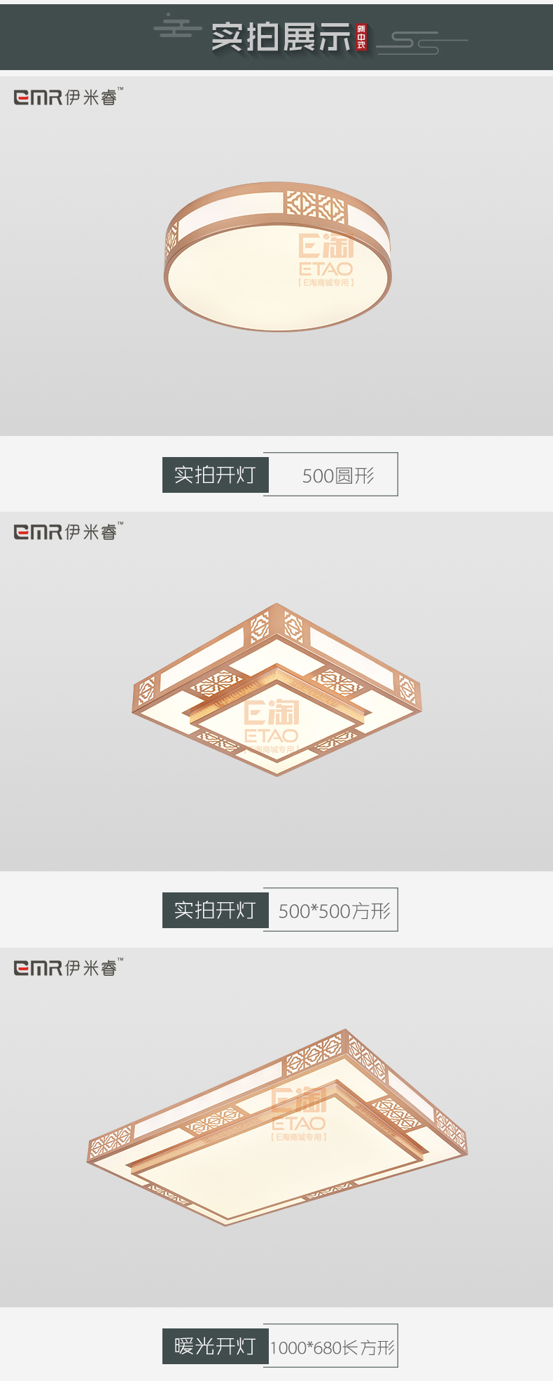This screenshot has height=1381, width=553.
Task: Click the 暖光开灯 label
Action: coord(215,1346)
